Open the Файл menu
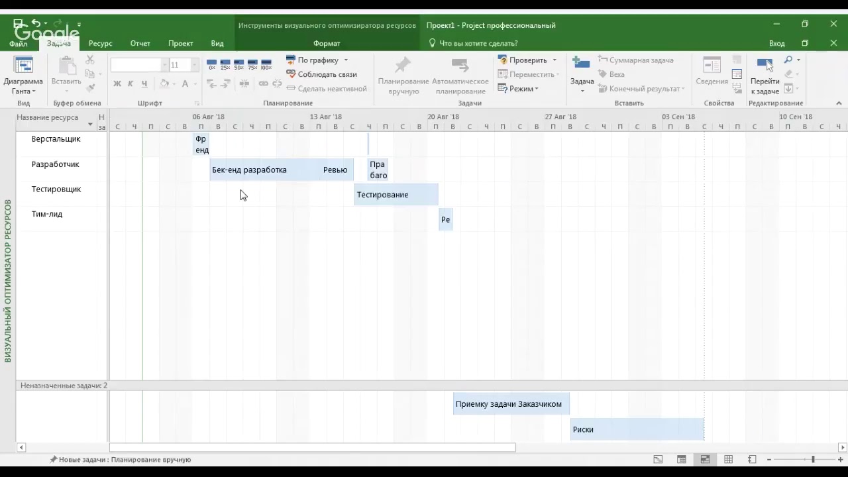 18,43
